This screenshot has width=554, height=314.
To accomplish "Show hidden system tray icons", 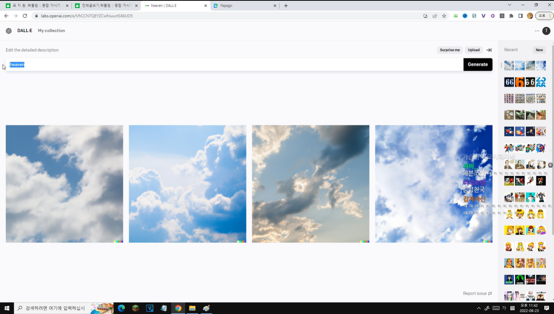I will tap(478, 308).
